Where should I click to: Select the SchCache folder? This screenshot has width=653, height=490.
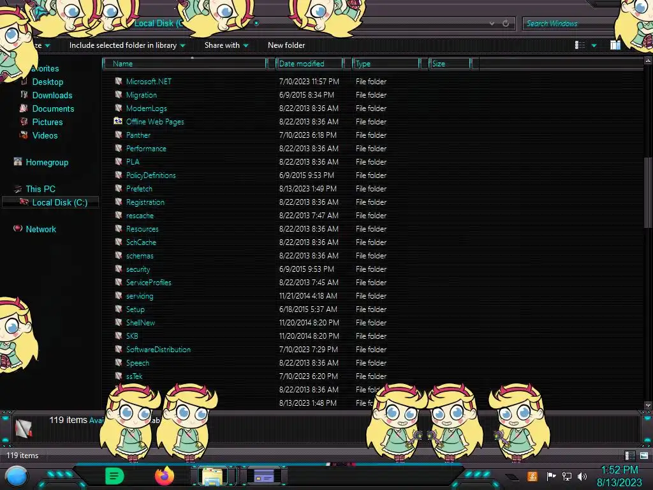[141, 242]
